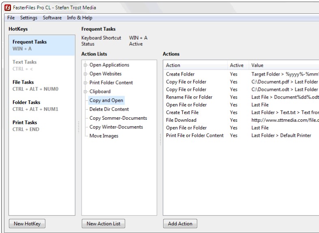
Task: Open the Info & Help menu
Action: [80, 18]
